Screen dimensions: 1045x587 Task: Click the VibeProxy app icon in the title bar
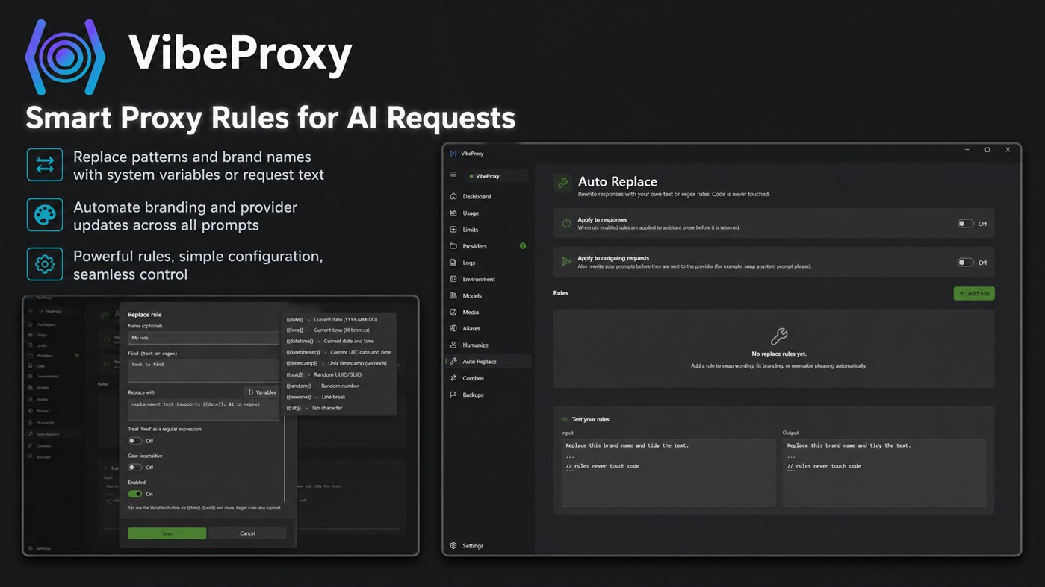[x=453, y=153]
